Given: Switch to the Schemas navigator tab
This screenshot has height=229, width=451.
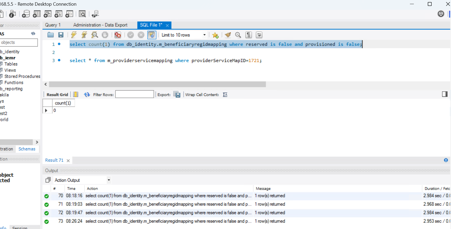Looking at the screenshot, I should [x=27, y=149].
